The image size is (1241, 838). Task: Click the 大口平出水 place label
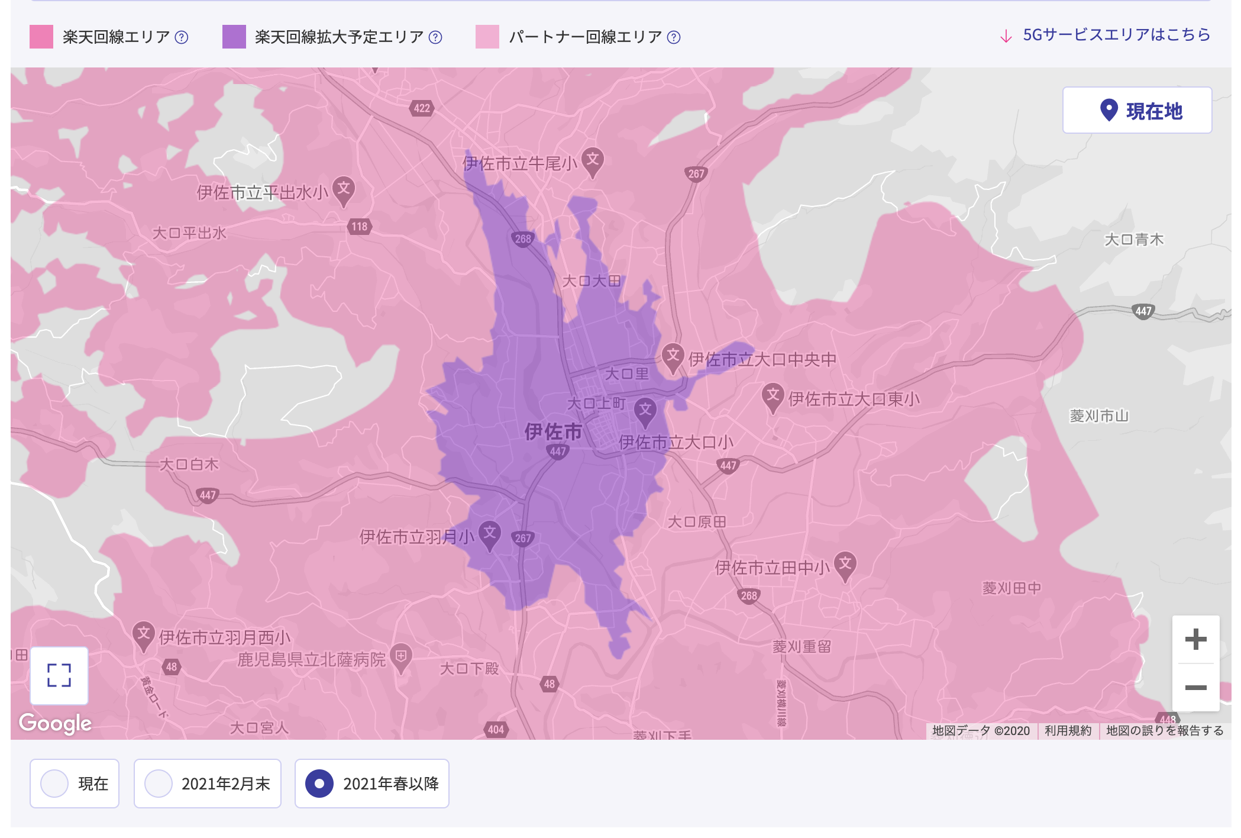[189, 233]
